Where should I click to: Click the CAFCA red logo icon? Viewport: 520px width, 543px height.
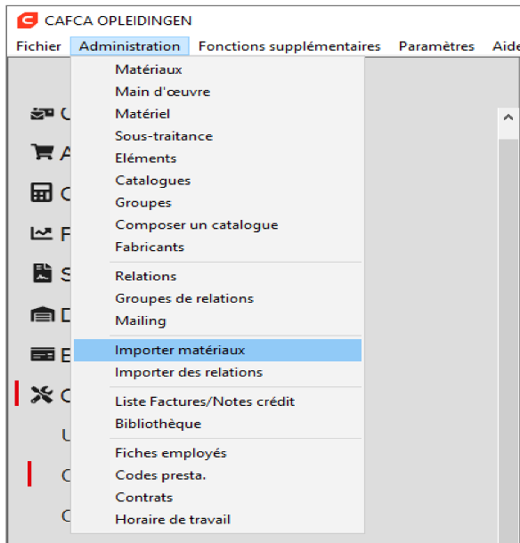[28, 20]
